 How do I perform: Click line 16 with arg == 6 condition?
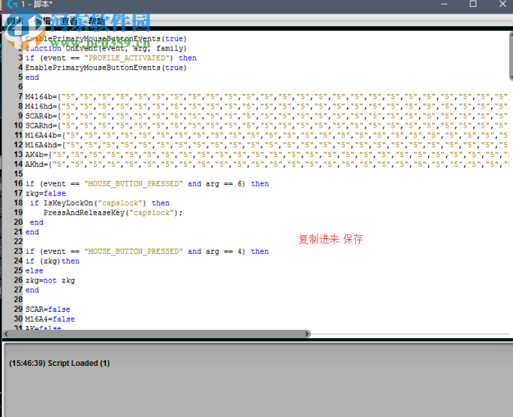pos(147,183)
